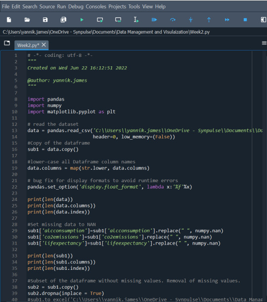Run selection or current line icon

click(136, 20)
